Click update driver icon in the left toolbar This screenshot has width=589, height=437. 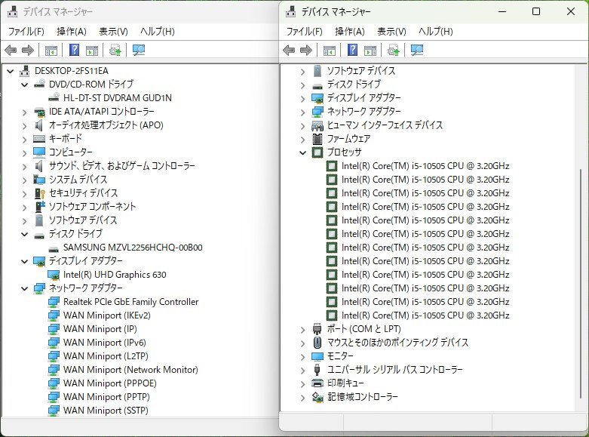click(x=115, y=50)
